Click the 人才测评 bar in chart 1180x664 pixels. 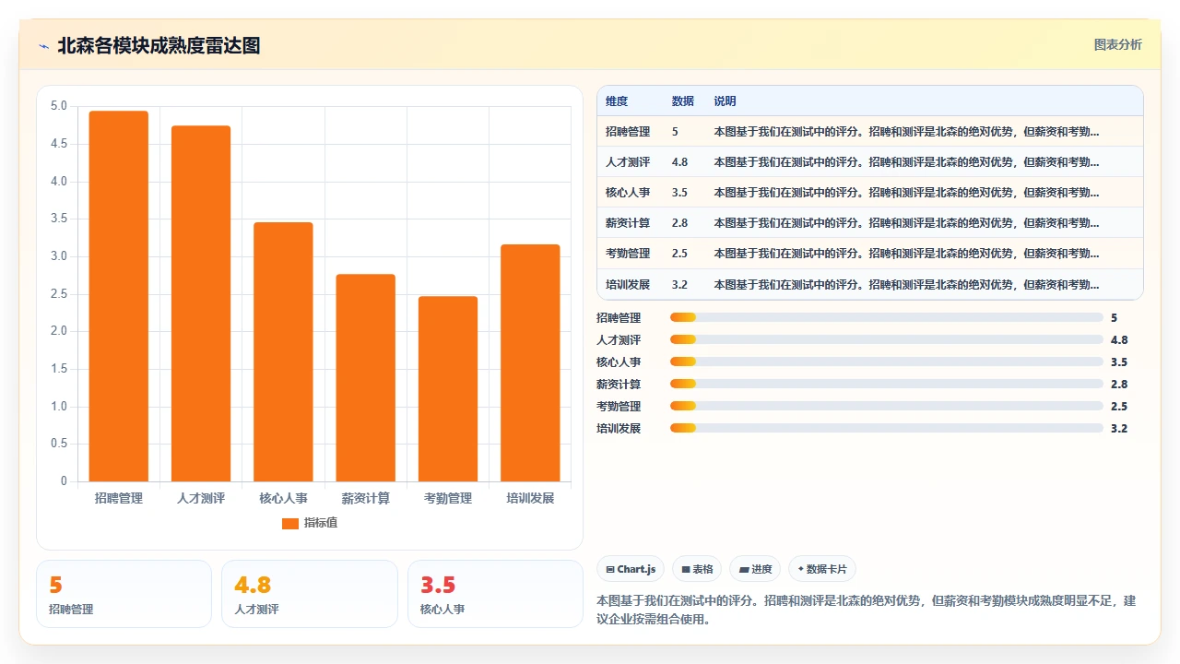coord(201,303)
